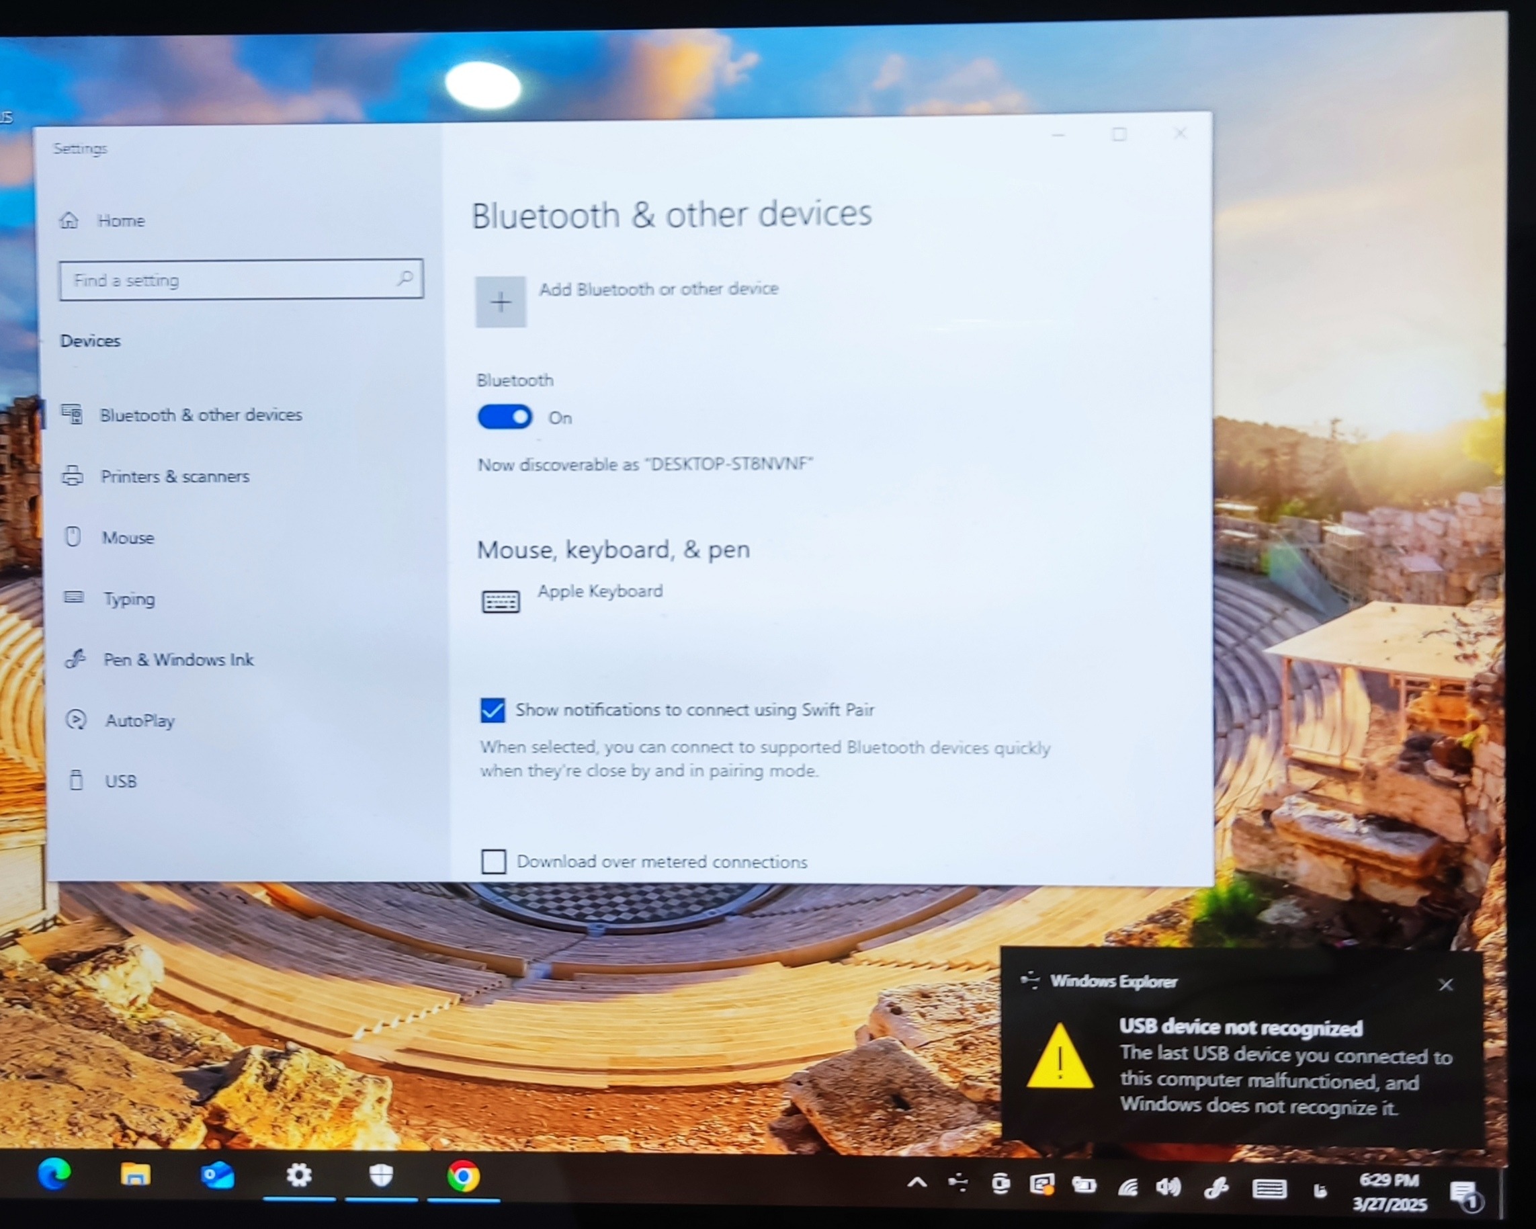Open Google Chrome from the taskbar

pyautogui.click(x=463, y=1177)
